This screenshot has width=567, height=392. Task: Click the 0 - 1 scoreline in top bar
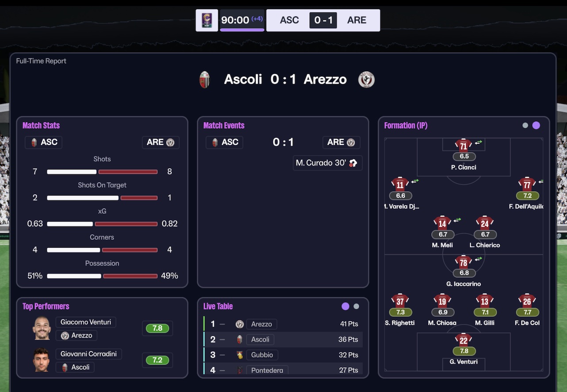click(x=323, y=20)
